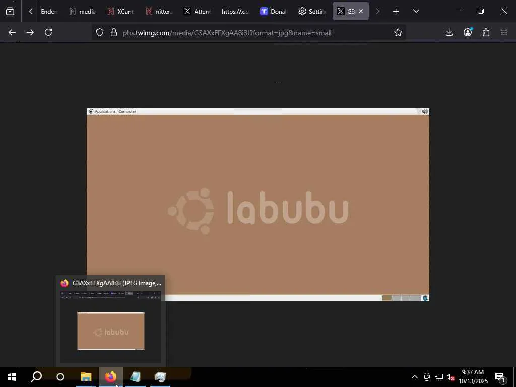Open the extensions puzzle icon

pos(486,32)
